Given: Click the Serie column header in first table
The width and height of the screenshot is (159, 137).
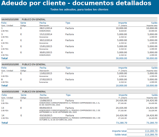Looking at the screenshot, I should click(23, 23).
